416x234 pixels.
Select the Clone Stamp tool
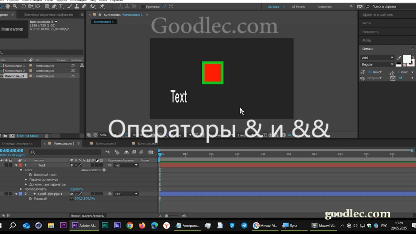77,6
